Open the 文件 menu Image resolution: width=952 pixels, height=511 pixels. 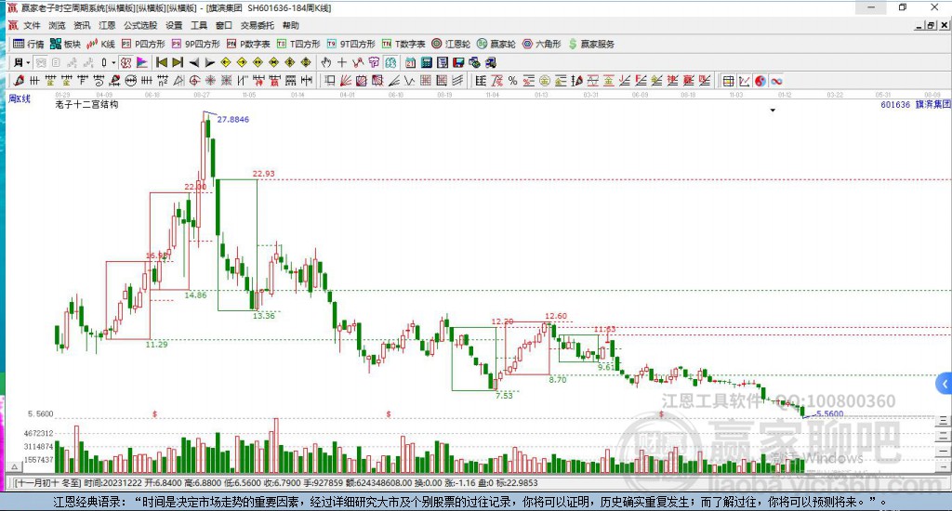pyautogui.click(x=32, y=25)
